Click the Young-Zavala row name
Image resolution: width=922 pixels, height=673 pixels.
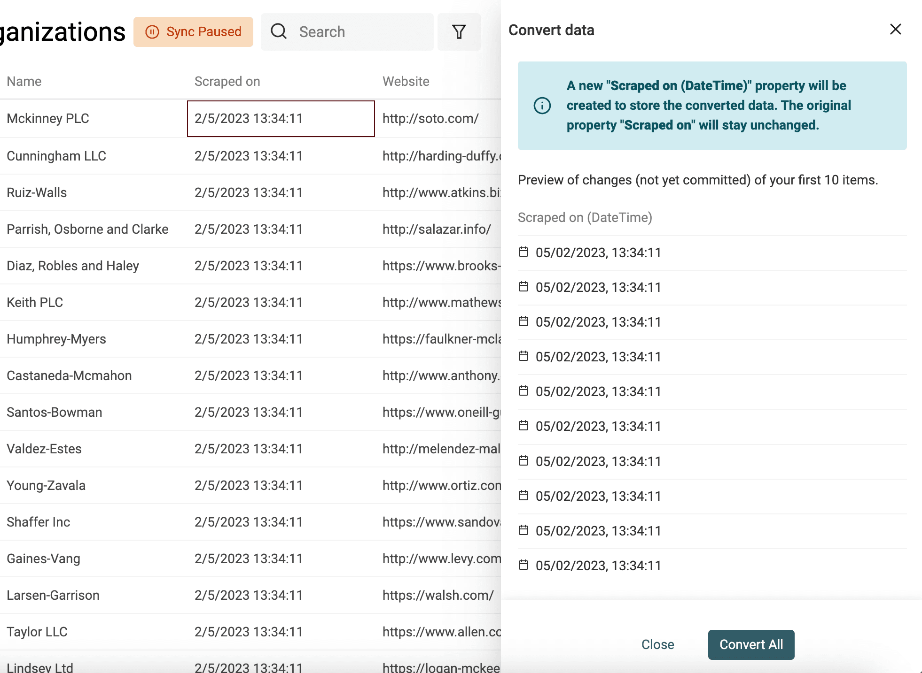(x=46, y=486)
